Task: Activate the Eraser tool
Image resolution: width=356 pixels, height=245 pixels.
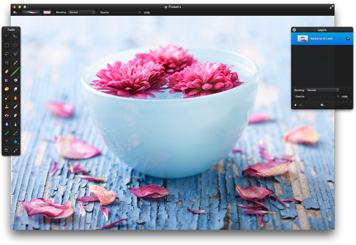Action: (x=7, y=71)
